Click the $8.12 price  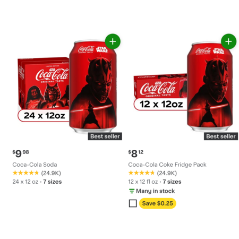[x=136, y=153]
